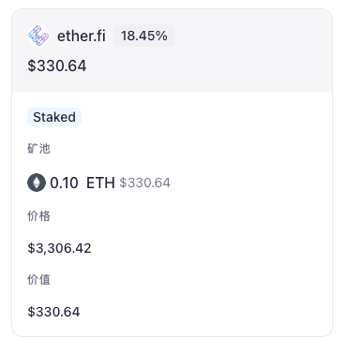Select the $3,306.42 price value
This screenshot has height=352, width=345.
click(x=59, y=248)
